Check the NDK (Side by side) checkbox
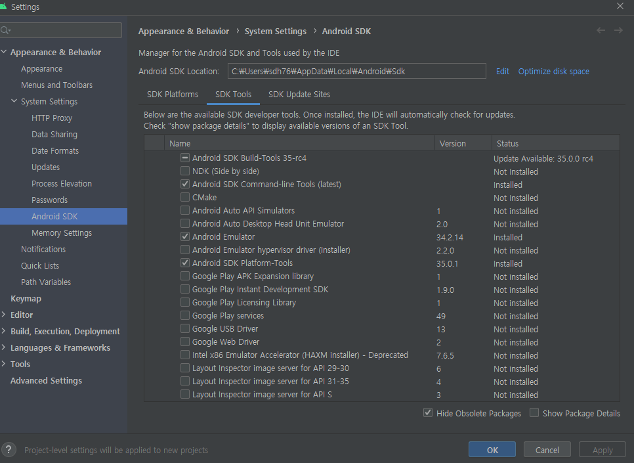The height and width of the screenshot is (463, 634). click(x=185, y=171)
